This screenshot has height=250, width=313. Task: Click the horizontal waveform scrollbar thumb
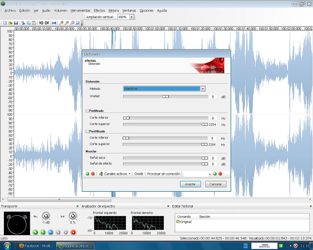pyautogui.click(x=59, y=199)
